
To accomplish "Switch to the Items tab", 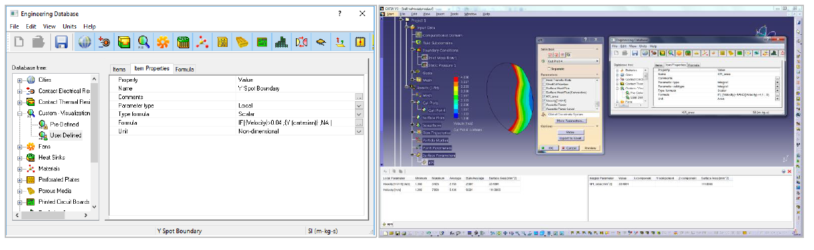I will point(119,69).
